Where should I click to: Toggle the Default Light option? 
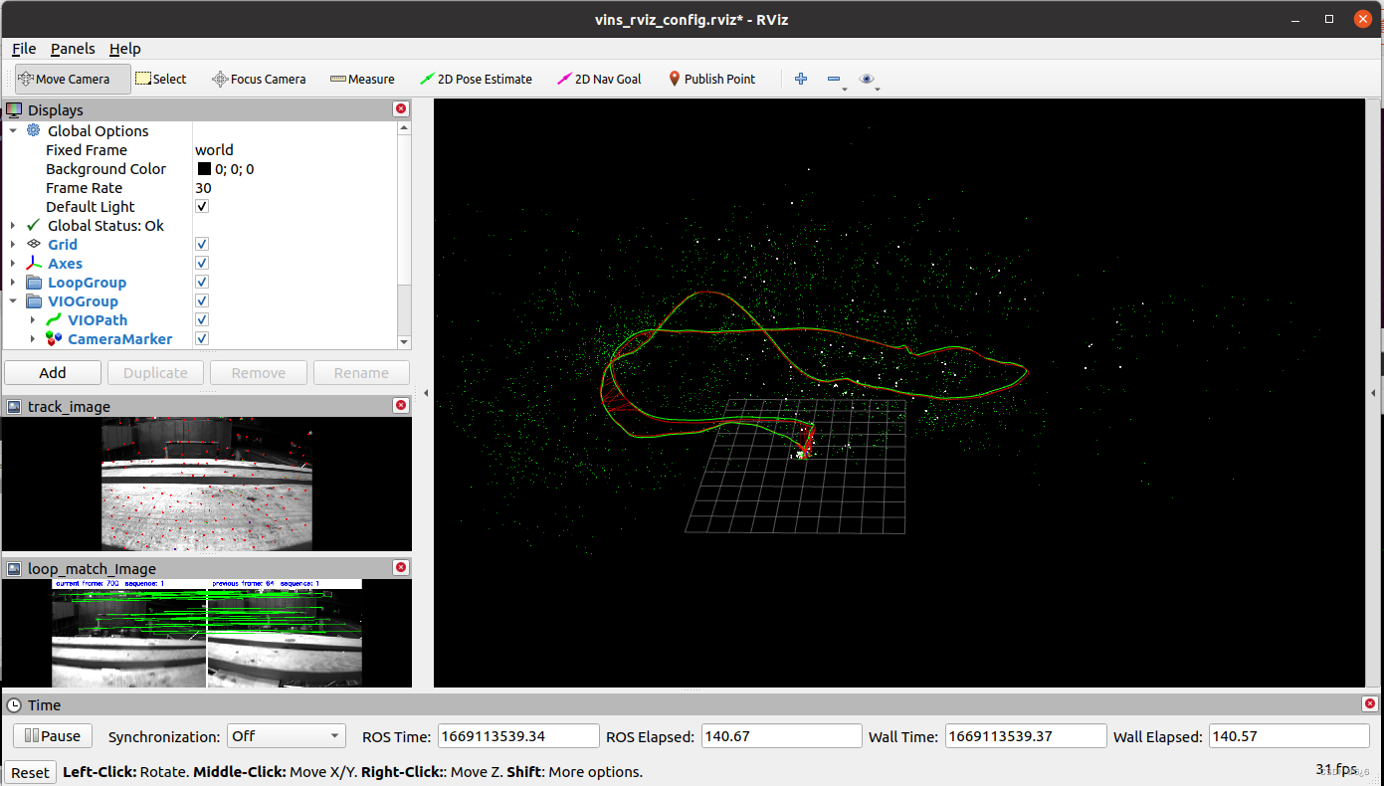pyautogui.click(x=202, y=206)
